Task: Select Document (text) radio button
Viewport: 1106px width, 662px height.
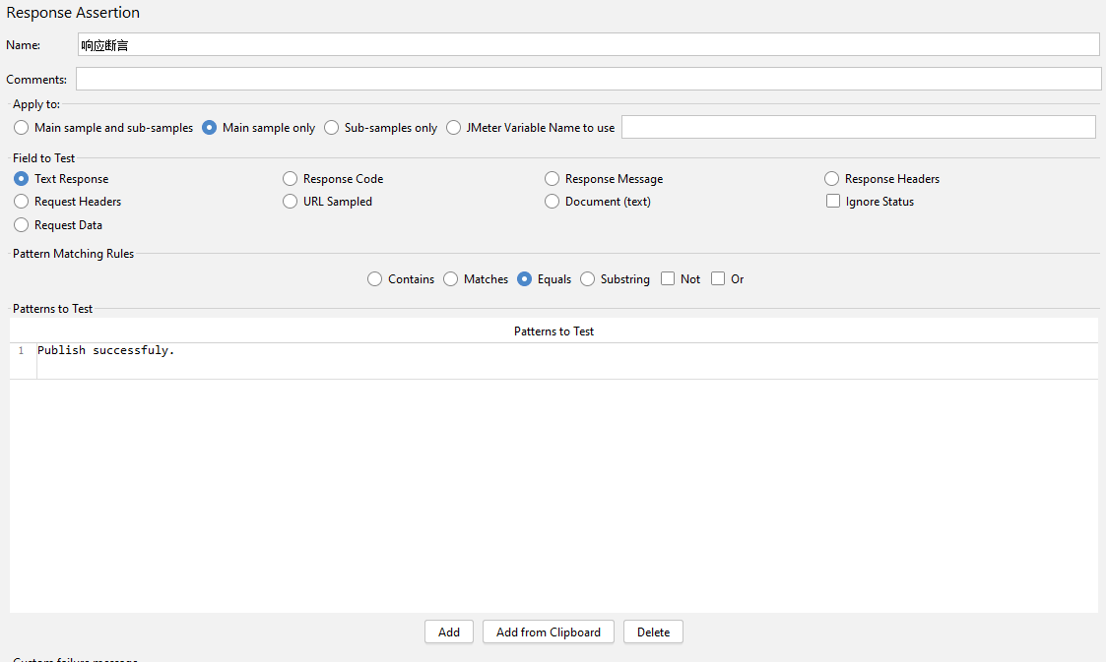Action: click(552, 202)
